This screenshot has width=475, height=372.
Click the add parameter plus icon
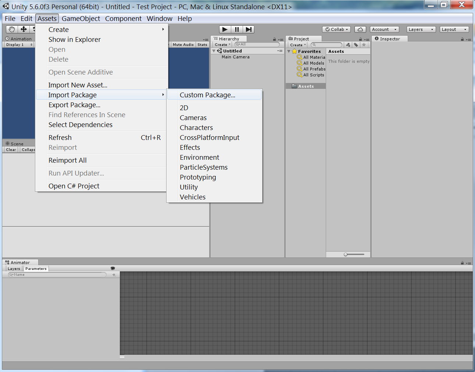click(x=114, y=275)
